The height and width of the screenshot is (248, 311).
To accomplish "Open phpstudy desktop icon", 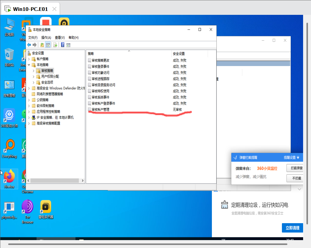I will pos(9,210).
